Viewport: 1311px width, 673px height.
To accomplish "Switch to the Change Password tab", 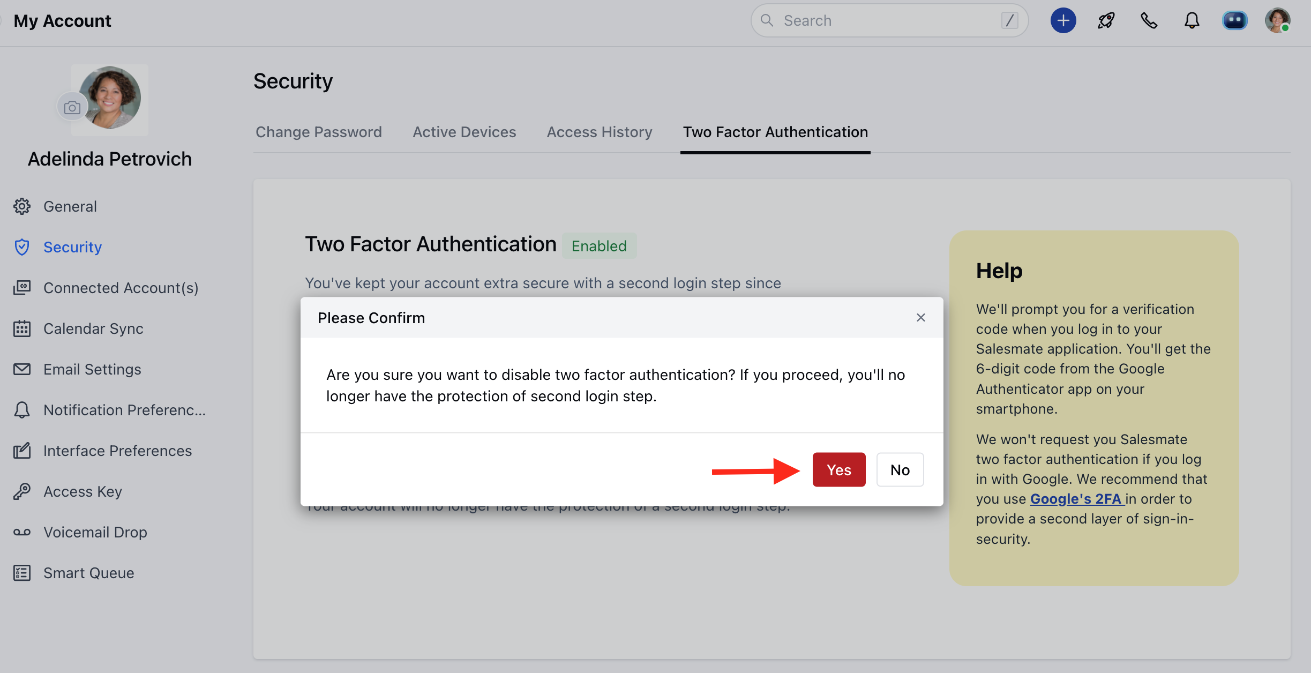I will [319, 132].
